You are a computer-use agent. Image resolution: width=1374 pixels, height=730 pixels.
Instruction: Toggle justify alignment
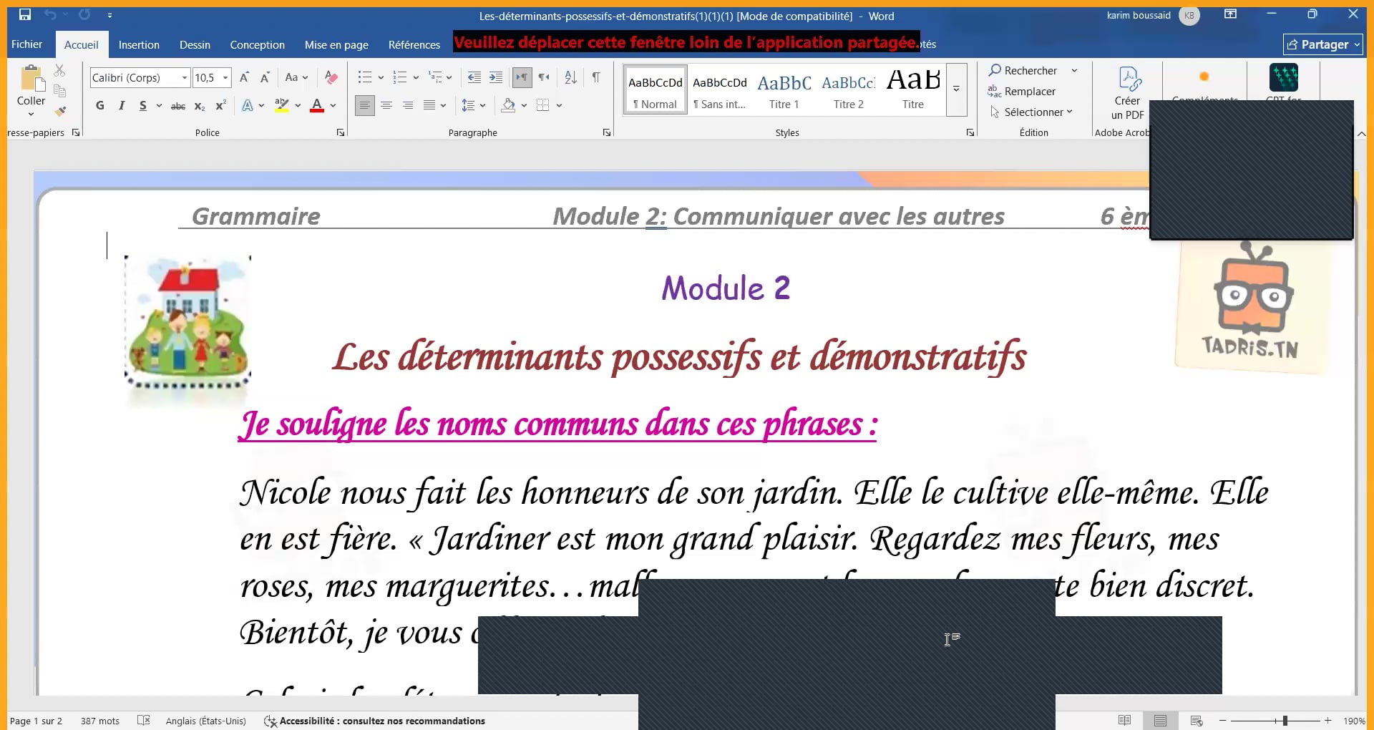[429, 106]
